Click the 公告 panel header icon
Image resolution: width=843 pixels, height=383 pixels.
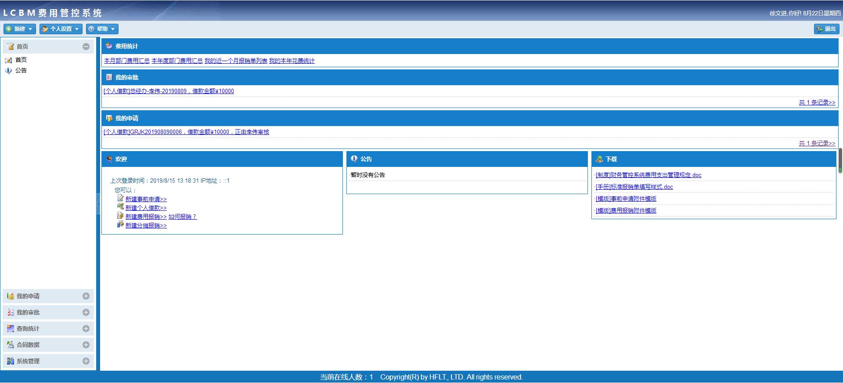tap(354, 159)
